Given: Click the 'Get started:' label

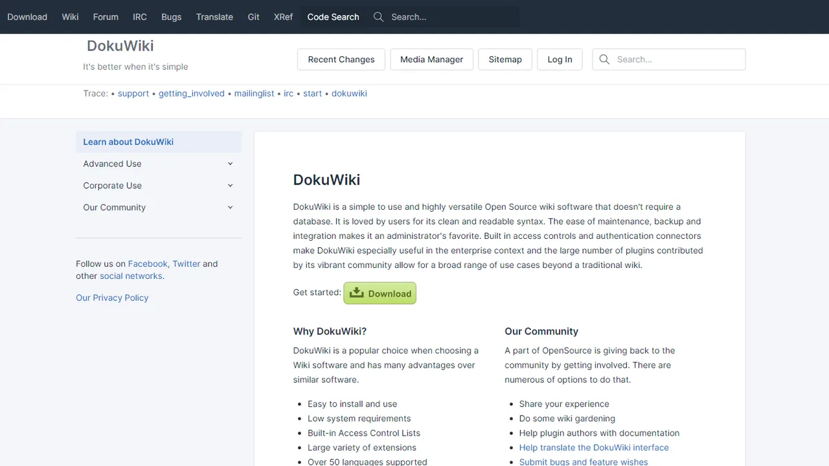Looking at the screenshot, I should click(317, 293).
